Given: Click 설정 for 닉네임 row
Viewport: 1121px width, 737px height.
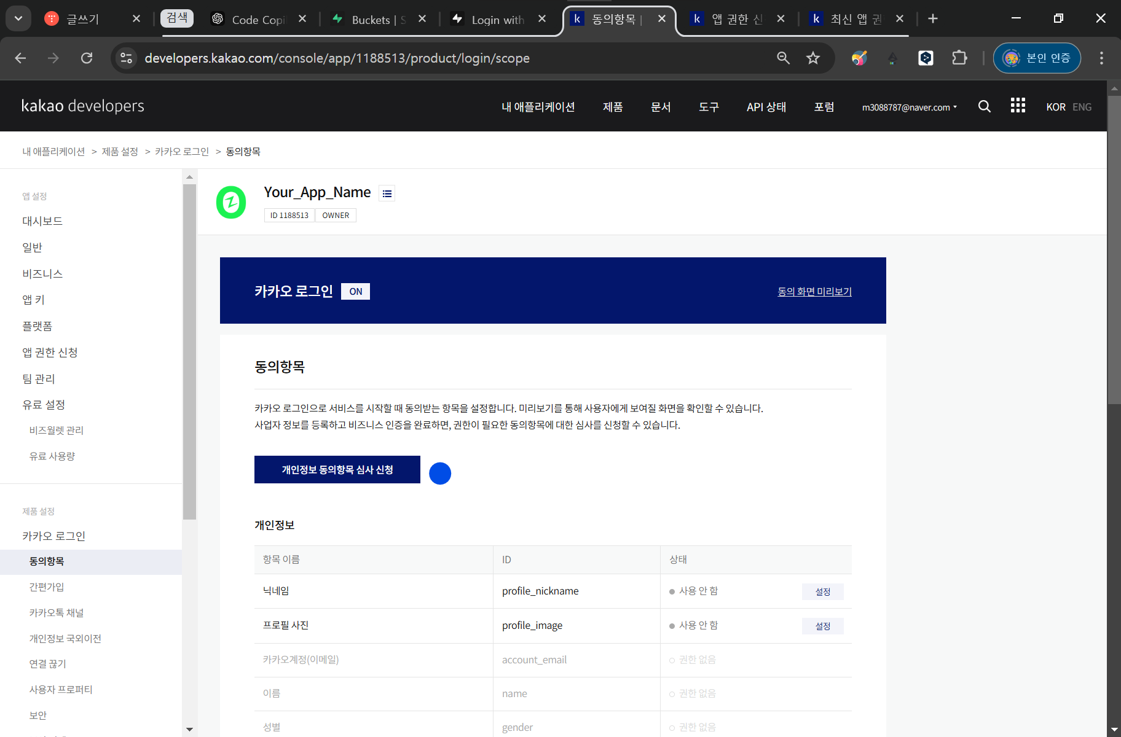Looking at the screenshot, I should point(823,591).
